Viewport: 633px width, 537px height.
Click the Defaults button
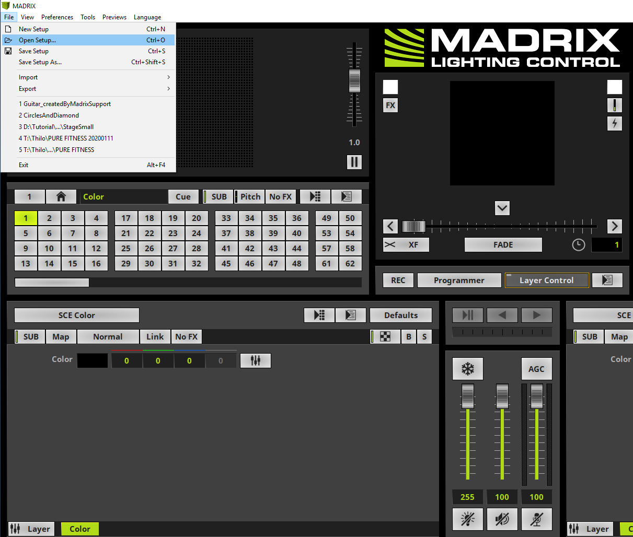click(401, 315)
